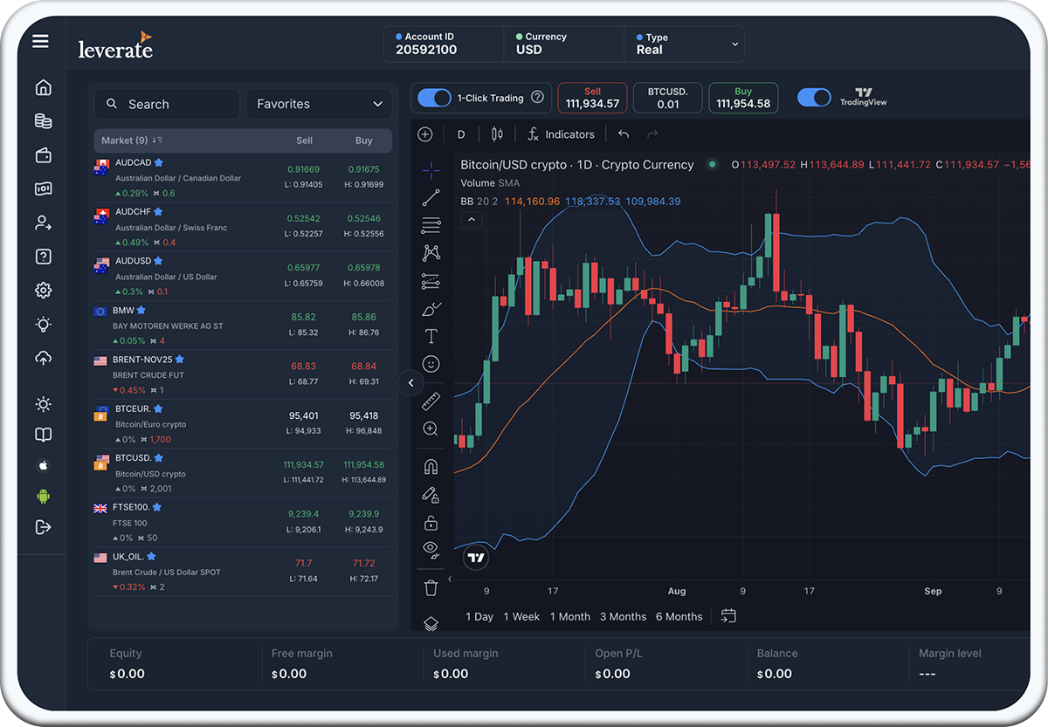Toggle 1-Click Trading switch
The height and width of the screenshot is (727, 1048).
pos(434,98)
